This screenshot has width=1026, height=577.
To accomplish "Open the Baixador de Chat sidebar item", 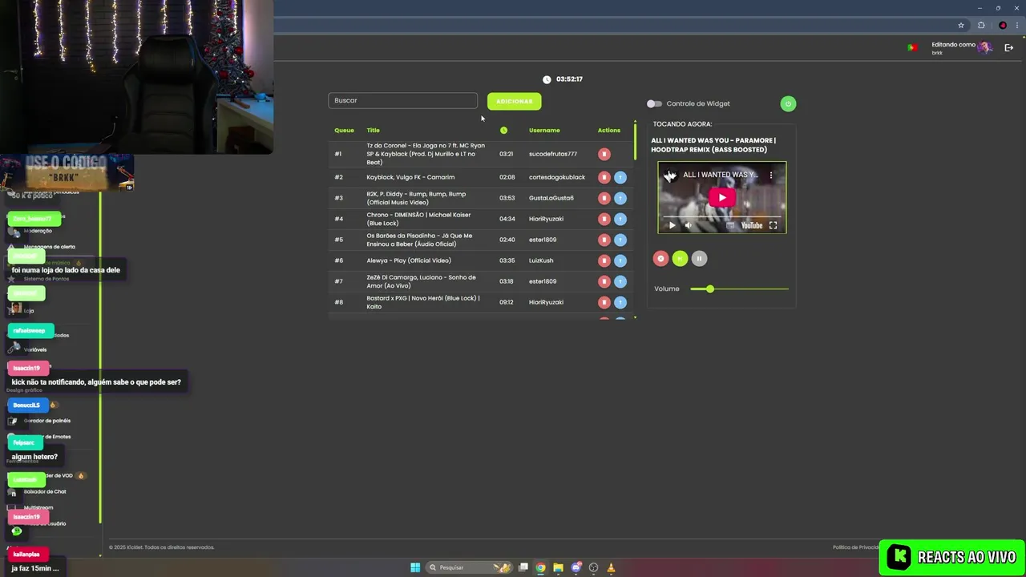I will pyautogui.click(x=45, y=491).
